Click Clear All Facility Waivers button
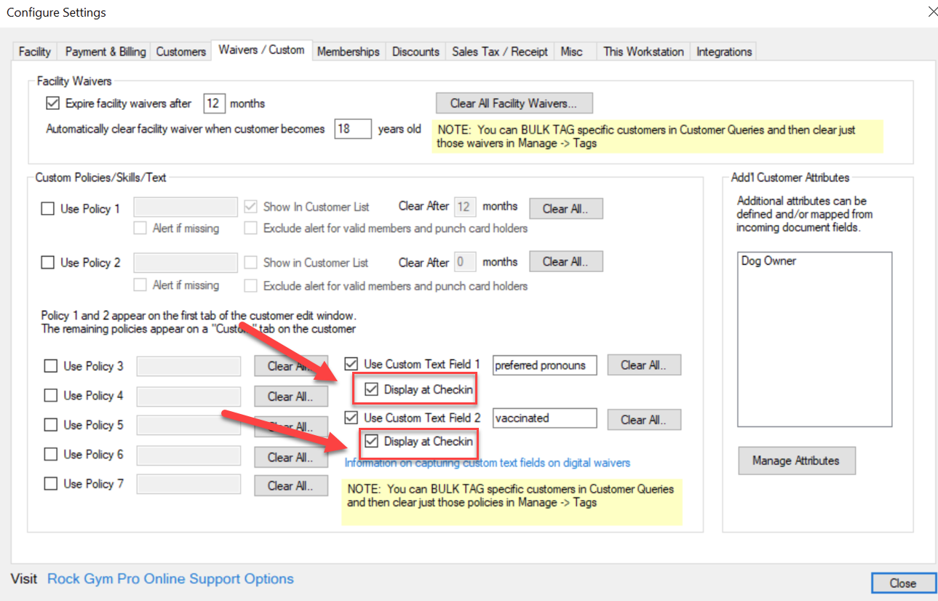Image resolution: width=938 pixels, height=601 pixels. pyautogui.click(x=514, y=103)
